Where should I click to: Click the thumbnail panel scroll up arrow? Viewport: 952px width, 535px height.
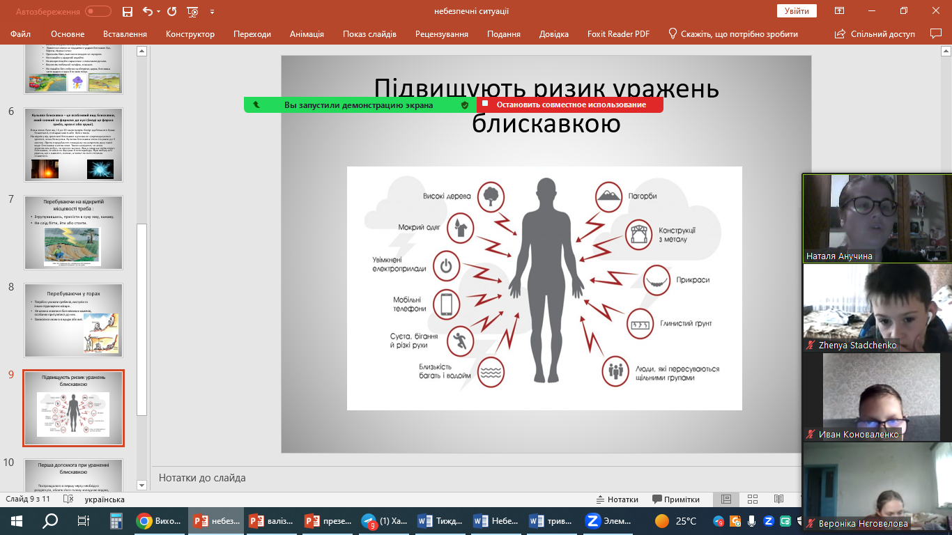(142, 51)
